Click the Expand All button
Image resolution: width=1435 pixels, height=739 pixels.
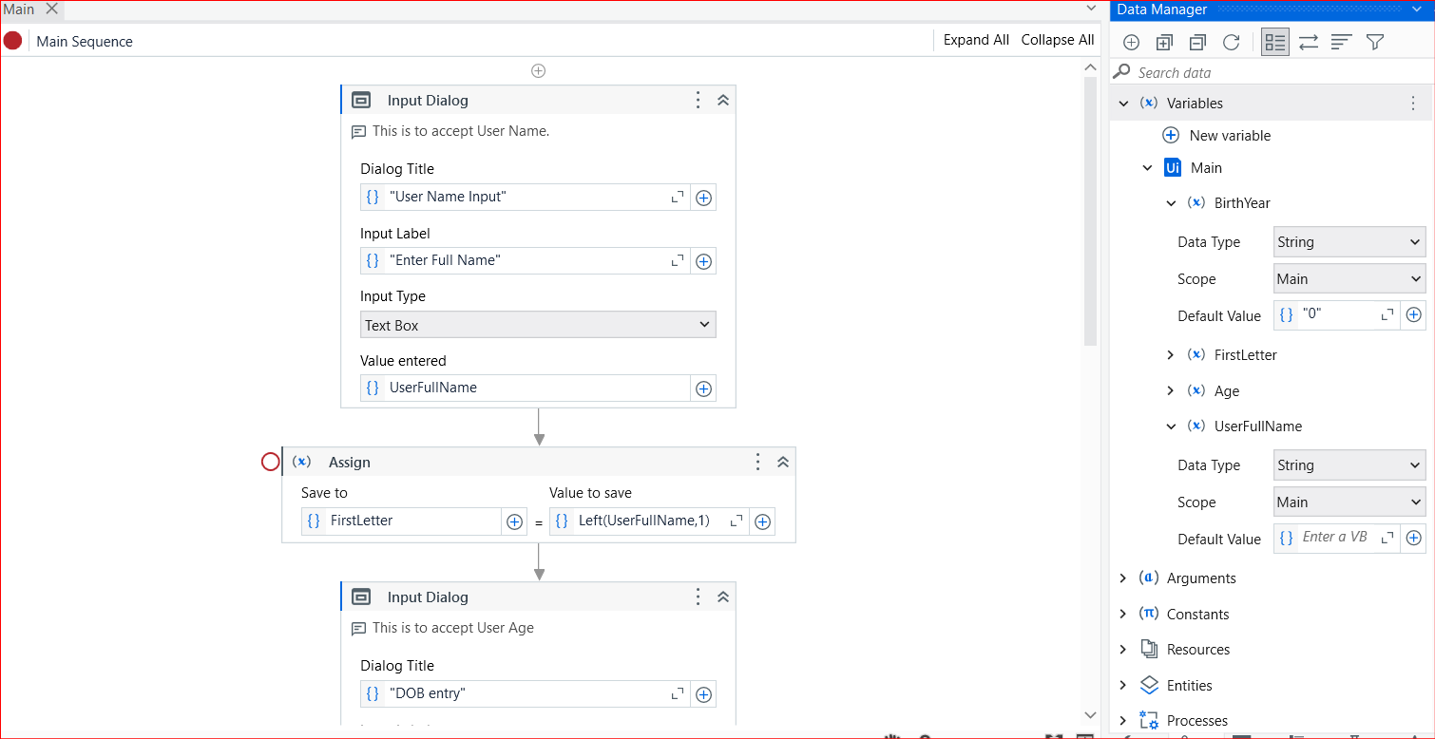976,40
